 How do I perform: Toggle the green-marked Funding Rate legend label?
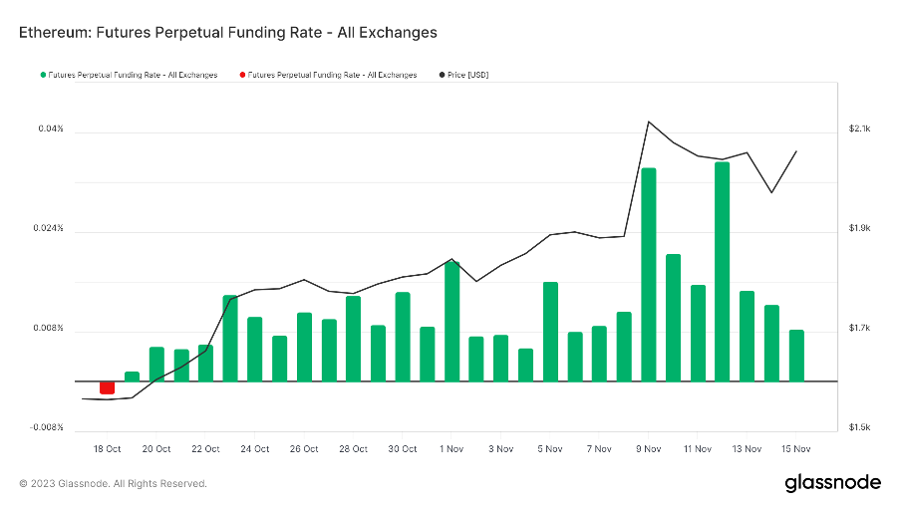pyautogui.click(x=133, y=75)
